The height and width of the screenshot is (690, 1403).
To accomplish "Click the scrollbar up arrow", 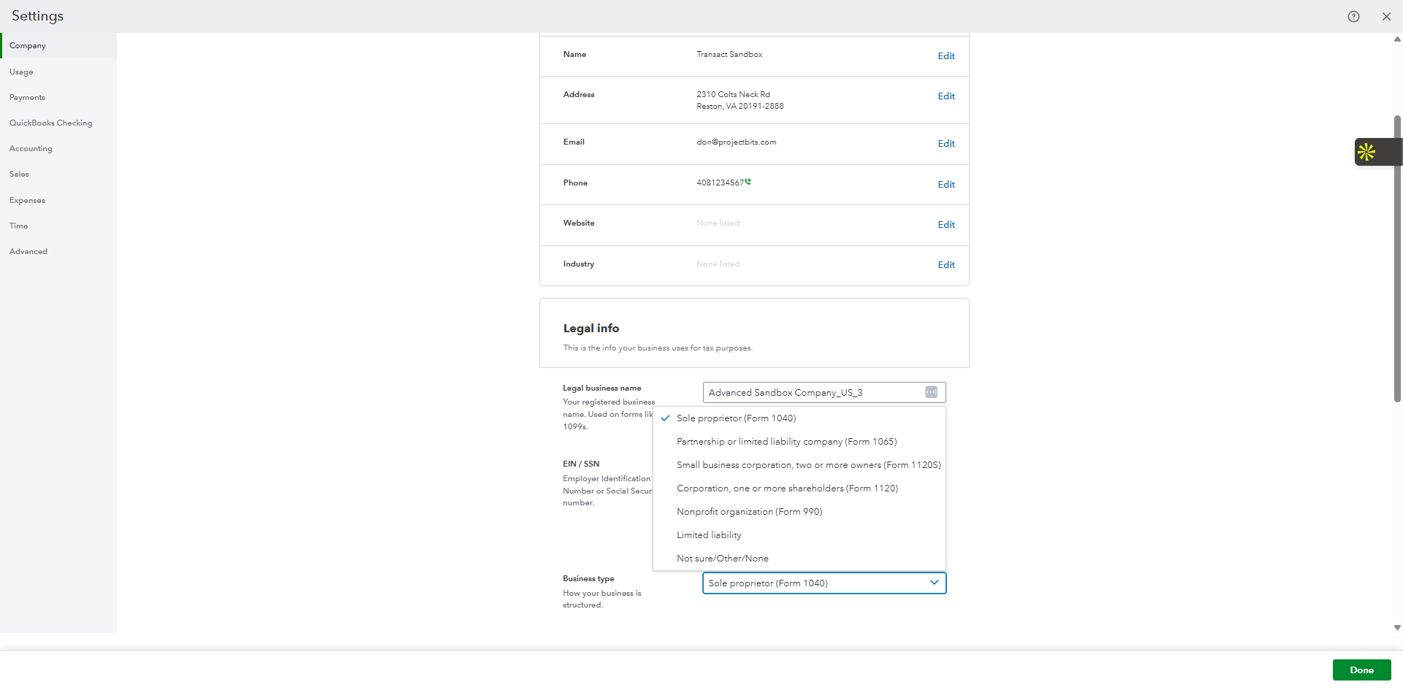I will [x=1396, y=38].
